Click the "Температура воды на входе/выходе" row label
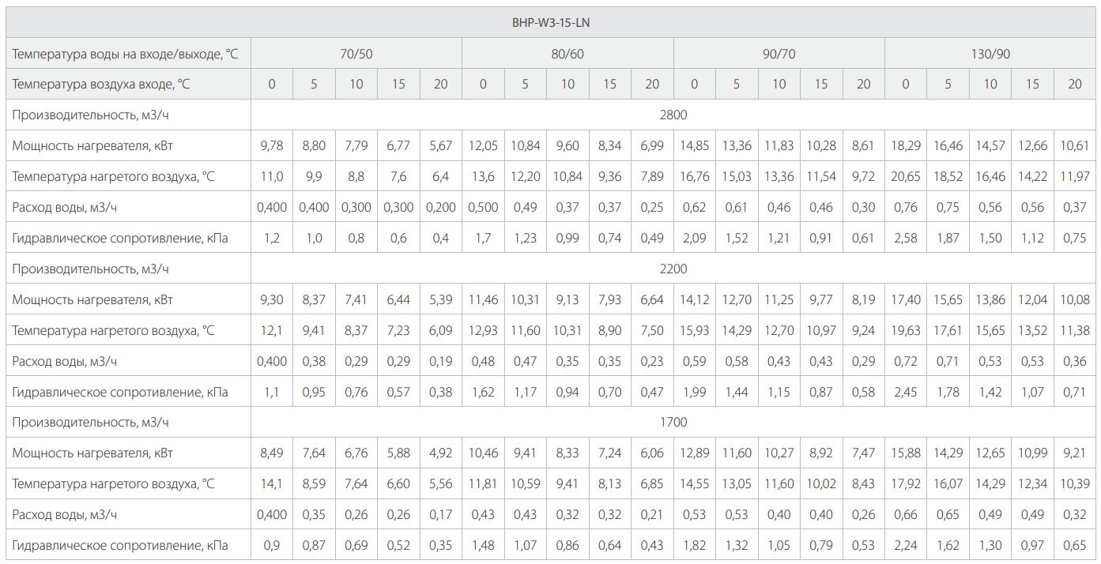The height and width of the screenshot is (564, 1101). (x=125, y=55)
